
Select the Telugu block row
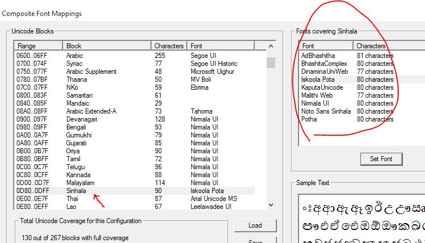134,167
